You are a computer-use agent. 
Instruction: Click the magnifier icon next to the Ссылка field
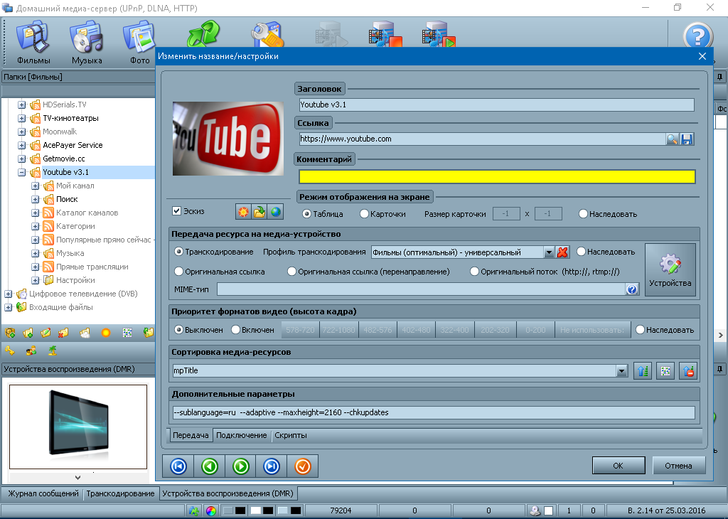(x=672, y=139)
